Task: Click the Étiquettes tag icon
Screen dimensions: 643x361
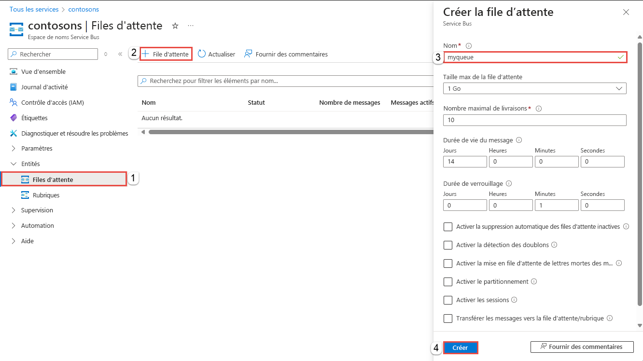Action: [x=14, y=118]
